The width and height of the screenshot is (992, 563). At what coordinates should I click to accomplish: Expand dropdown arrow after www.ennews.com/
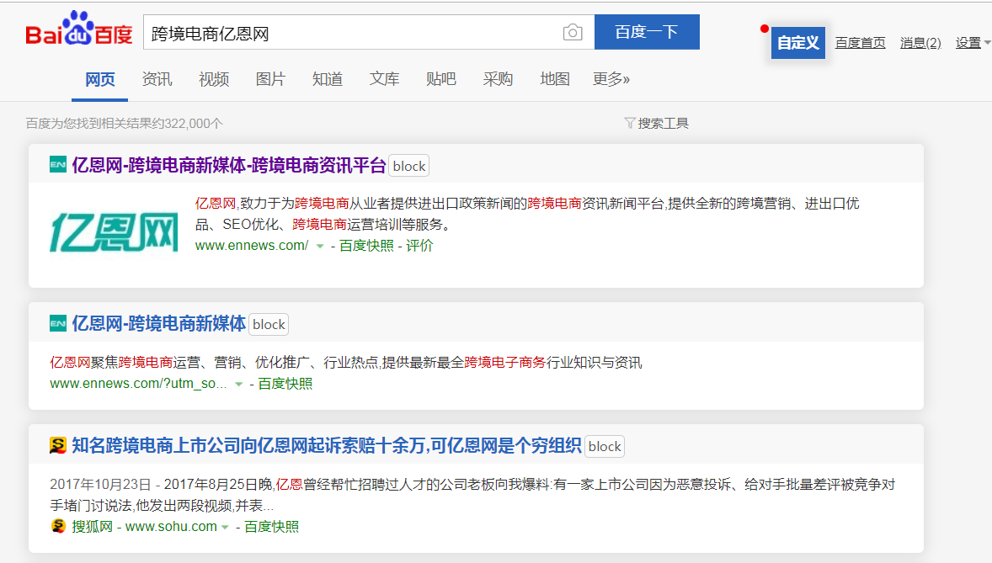point(320,246)
